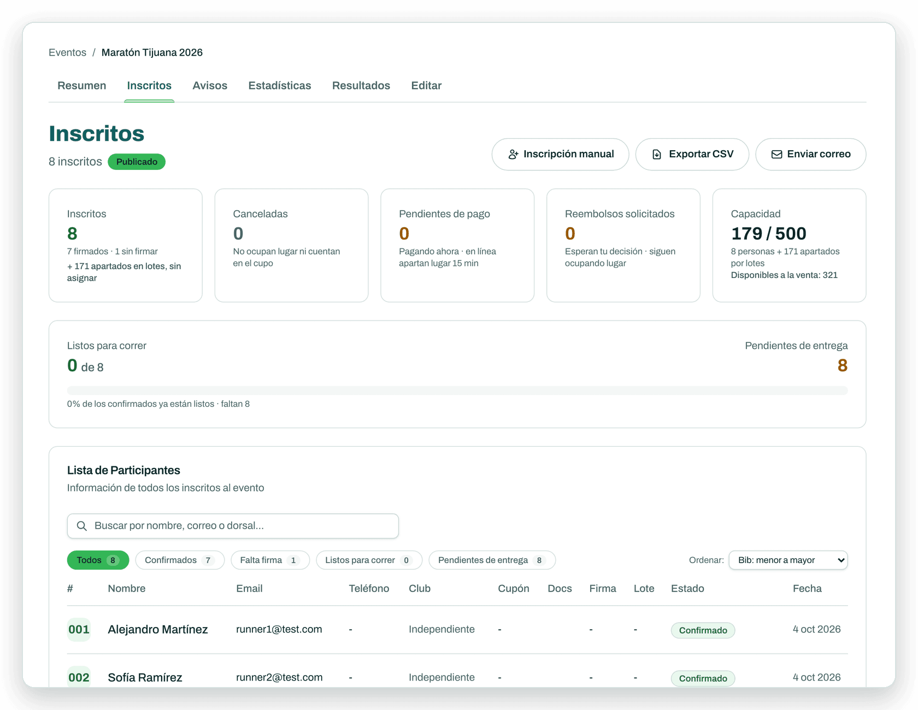The width and height of the screenshot is (918, 710).
Task: Click bib number 001
Action: pos(79,630)
